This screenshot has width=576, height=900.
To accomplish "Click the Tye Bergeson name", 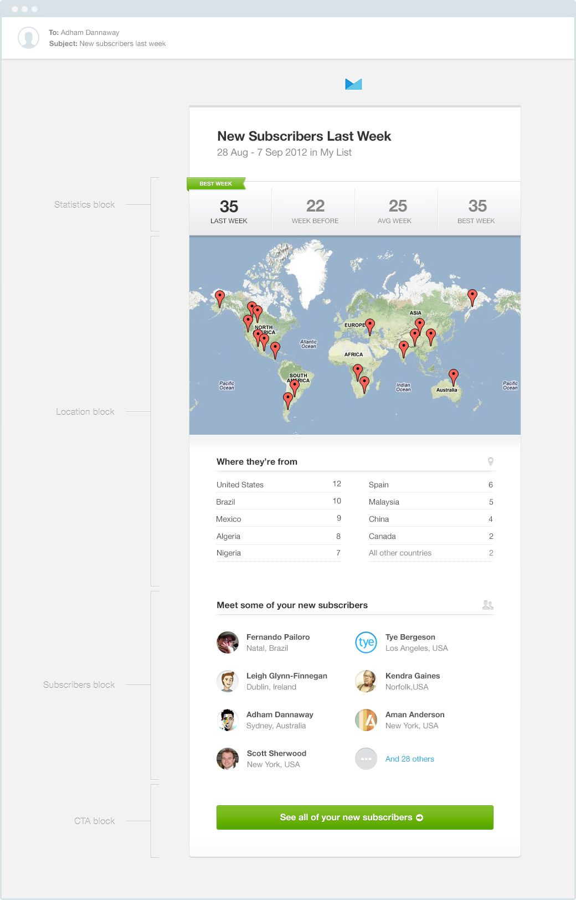I will pyautogui.click(x=410, y=637).
